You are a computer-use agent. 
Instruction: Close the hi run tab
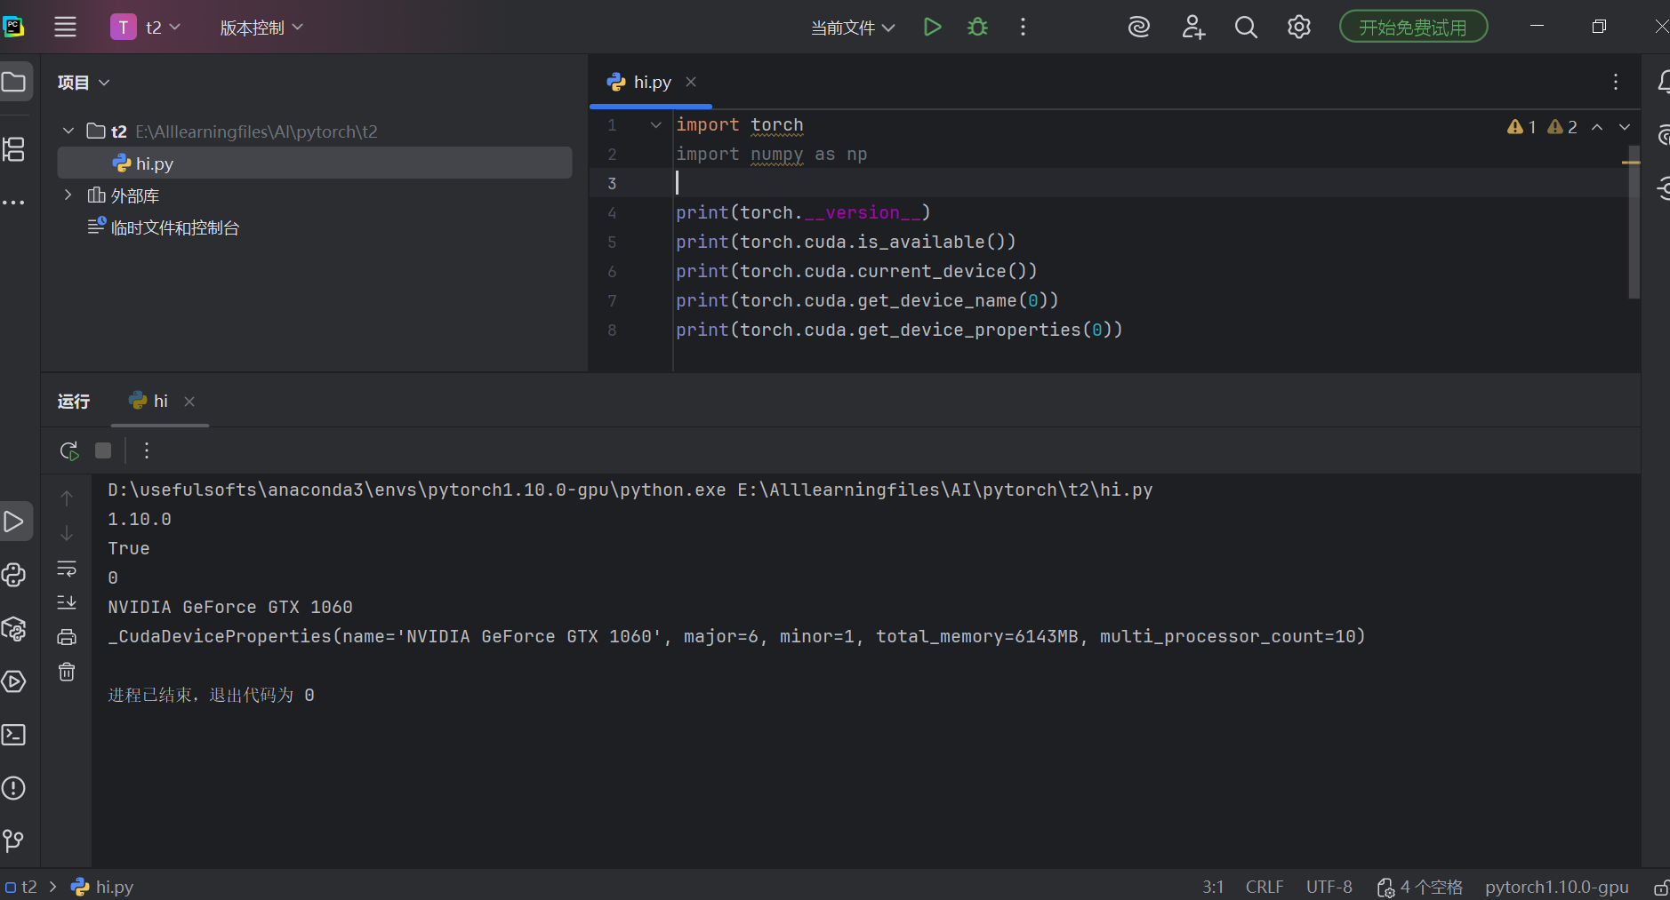[x=189, y=402]
